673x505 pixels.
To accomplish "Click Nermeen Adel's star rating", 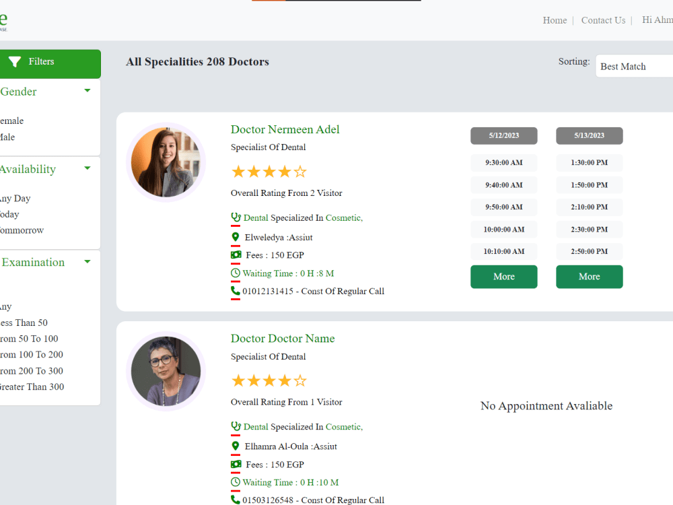I will tap(269, 172).
